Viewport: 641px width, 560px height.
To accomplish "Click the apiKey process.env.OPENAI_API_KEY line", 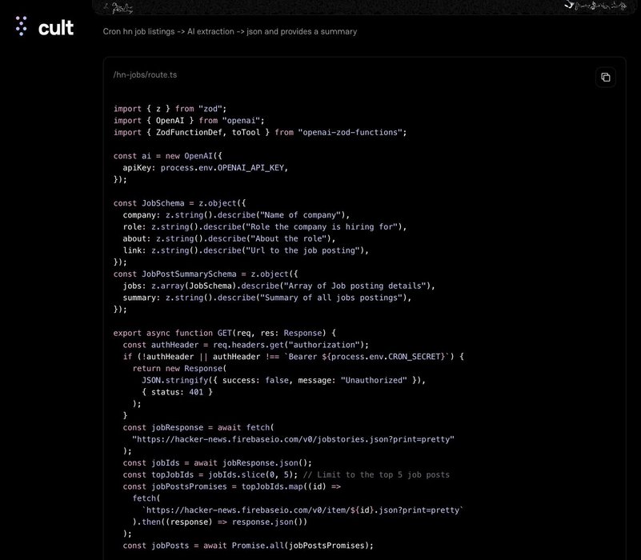I will [x=205, y=168].
